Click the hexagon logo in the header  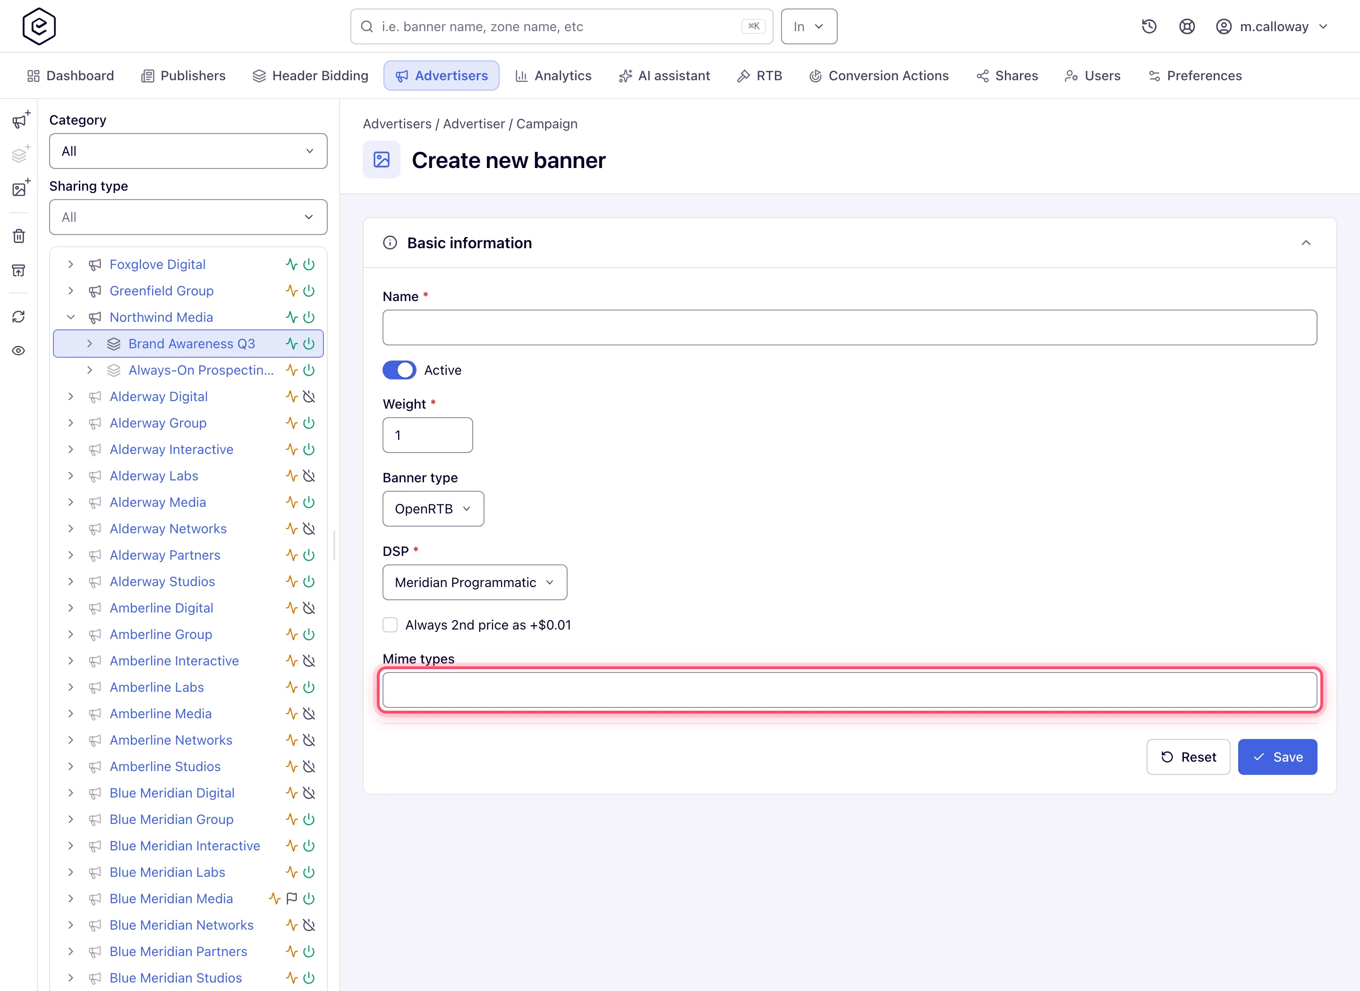(x=39, y=26)
